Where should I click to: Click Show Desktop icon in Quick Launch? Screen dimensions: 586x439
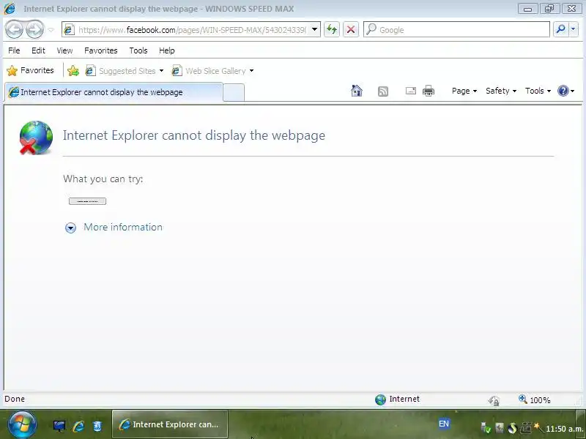(59, 426)
